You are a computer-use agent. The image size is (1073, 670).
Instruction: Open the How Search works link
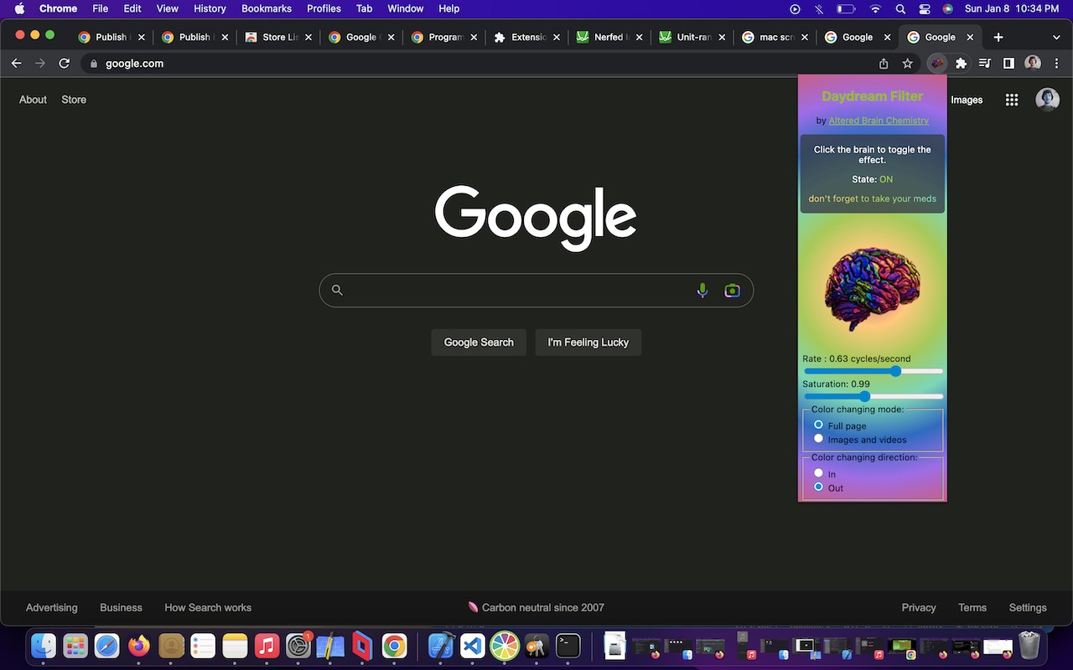pos(208,608)
